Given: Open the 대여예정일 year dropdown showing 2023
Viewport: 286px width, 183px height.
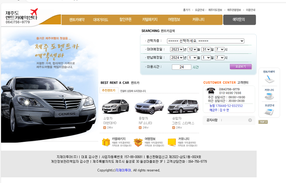Looking at the screenshot, I should pos(177,49).
